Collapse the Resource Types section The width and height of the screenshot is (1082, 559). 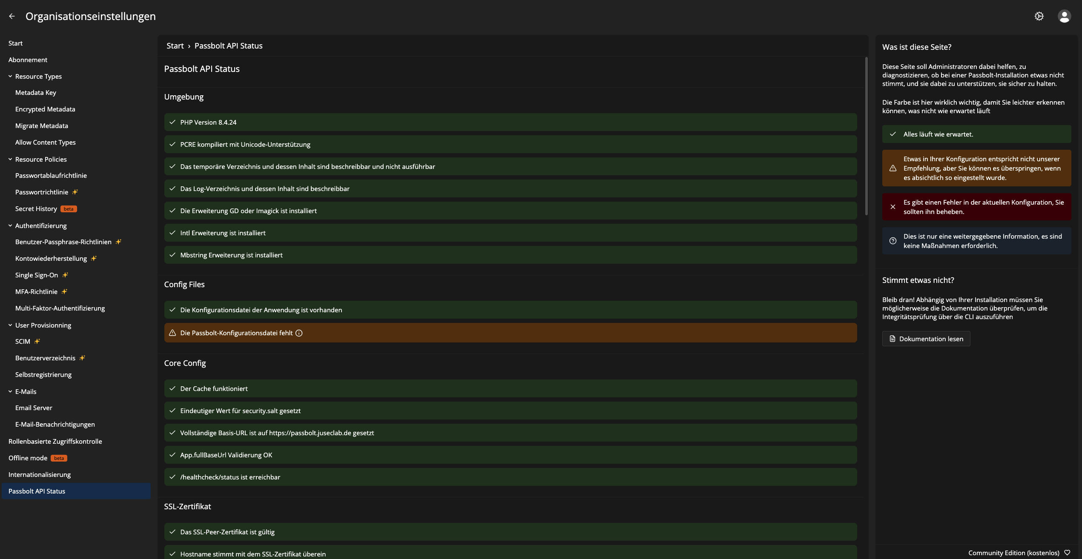point(10,76)
